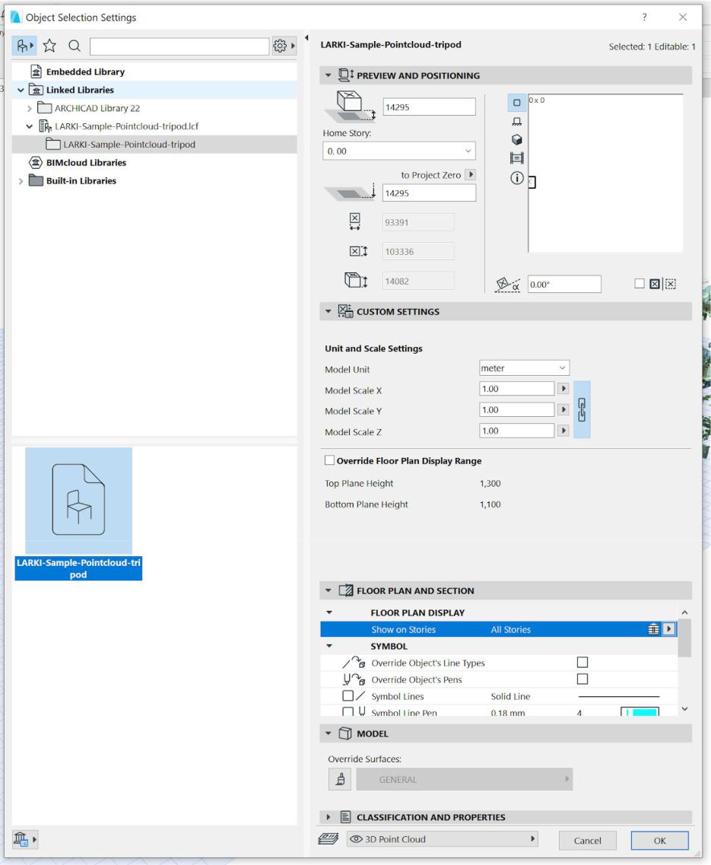This screenshot has height=865, width=711.
Task: Open the to Project Zero arrow menu
Action: pyautogui.click(x=471, y=174)
